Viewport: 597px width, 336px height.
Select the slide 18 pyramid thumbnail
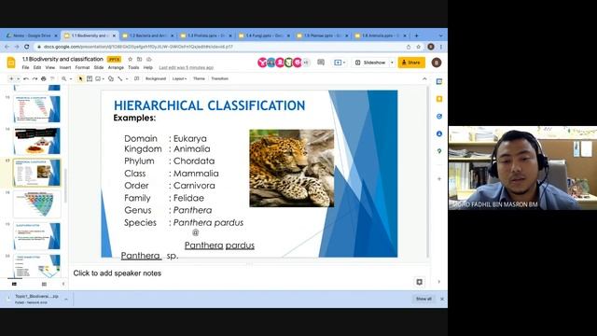pos(37,204)
